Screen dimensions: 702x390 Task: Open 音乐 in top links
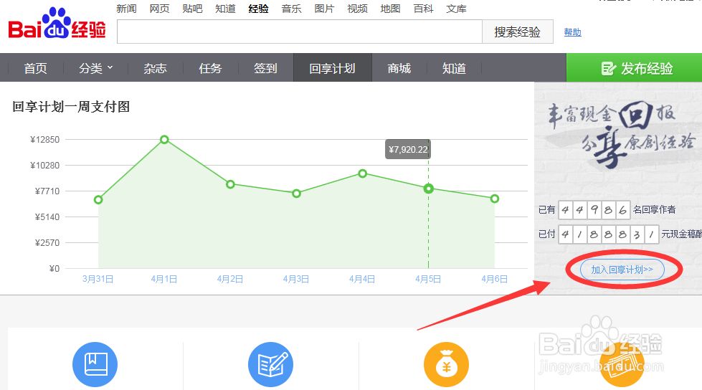point(291,9)
